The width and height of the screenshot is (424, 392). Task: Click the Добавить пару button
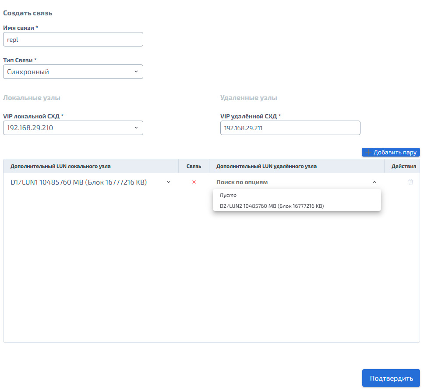(391, 152)
